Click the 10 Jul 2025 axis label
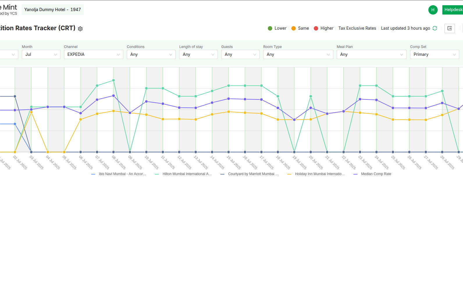 152,163
